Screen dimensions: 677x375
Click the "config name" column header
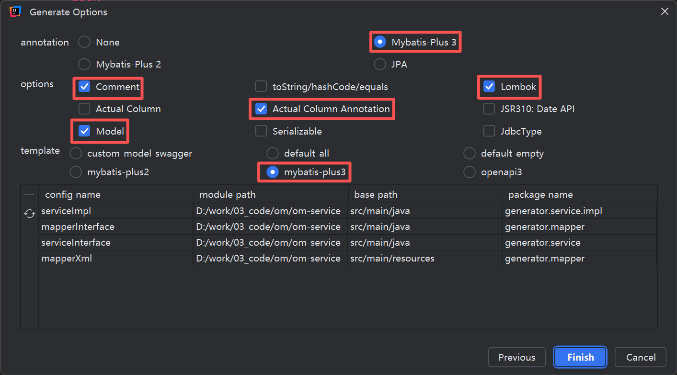tap(116, 194)
